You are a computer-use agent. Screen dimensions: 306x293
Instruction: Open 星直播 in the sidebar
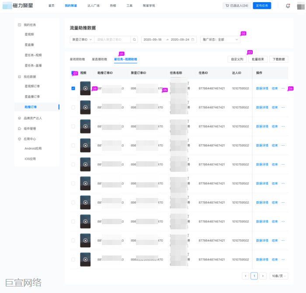(x=29, y=44)
